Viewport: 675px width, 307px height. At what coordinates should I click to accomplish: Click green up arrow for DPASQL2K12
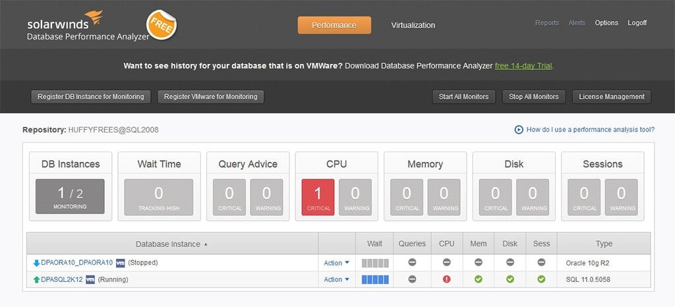(36, 279)
